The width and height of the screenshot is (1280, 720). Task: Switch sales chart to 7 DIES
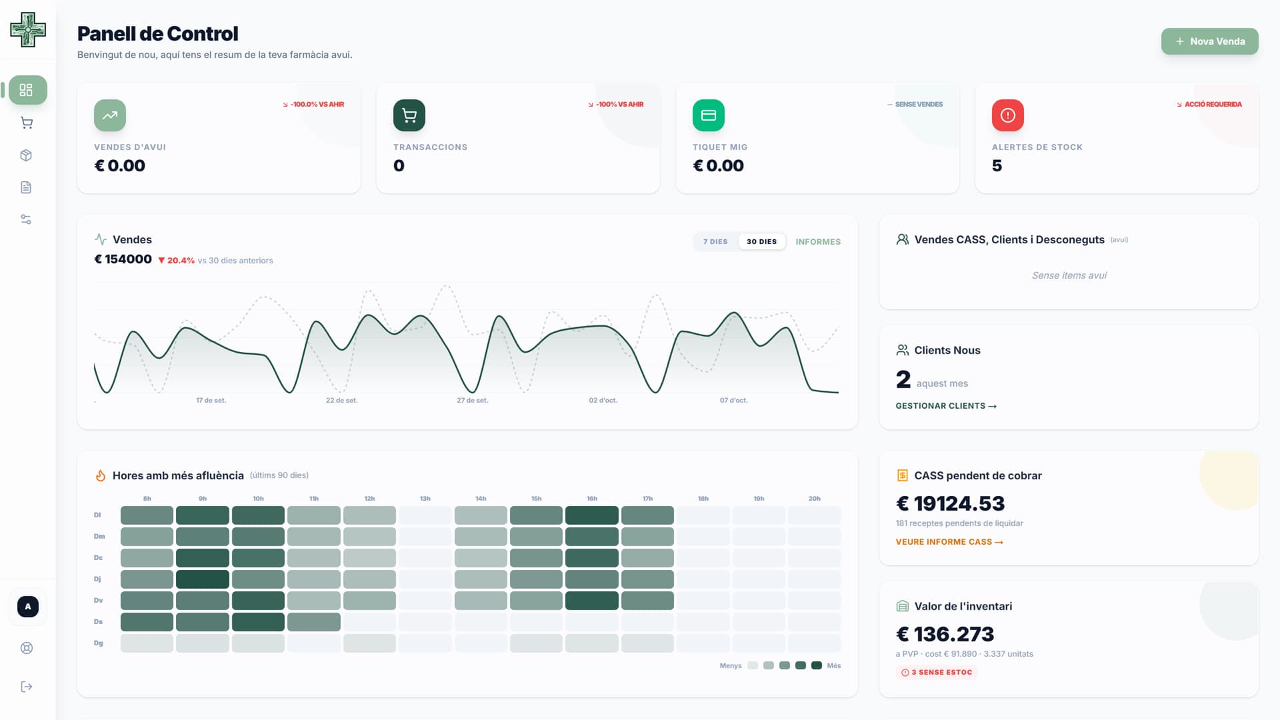pos(715,241)
